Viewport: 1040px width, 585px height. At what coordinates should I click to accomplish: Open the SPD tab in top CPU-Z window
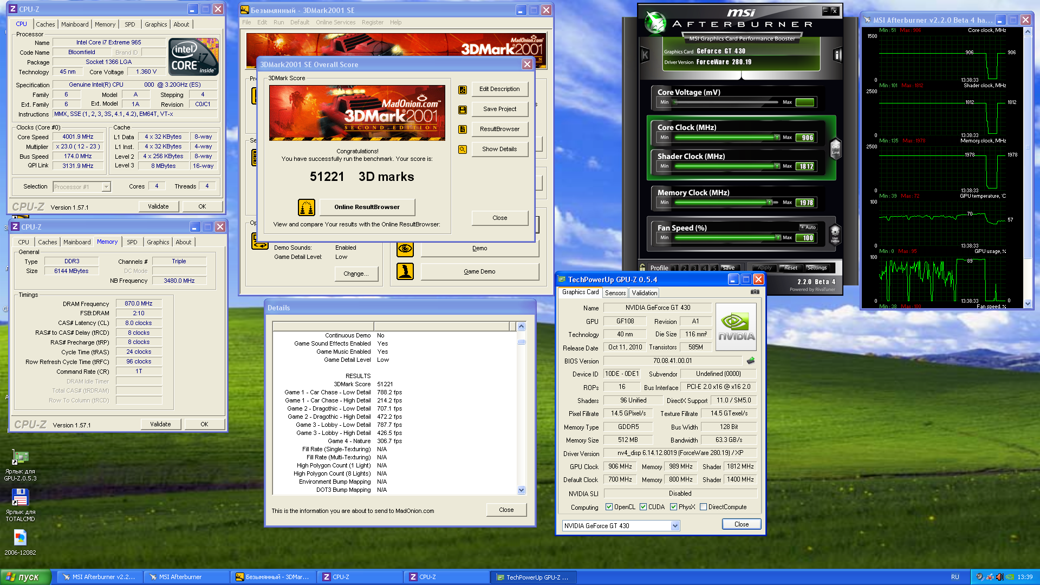[x=130, y=24]
